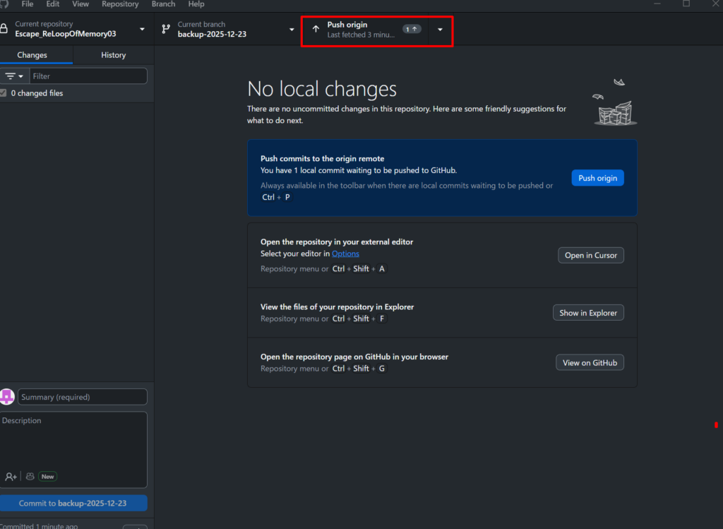Click the Current branch git-branch icon
Screen dimensions: 723x529
(166, 29)
